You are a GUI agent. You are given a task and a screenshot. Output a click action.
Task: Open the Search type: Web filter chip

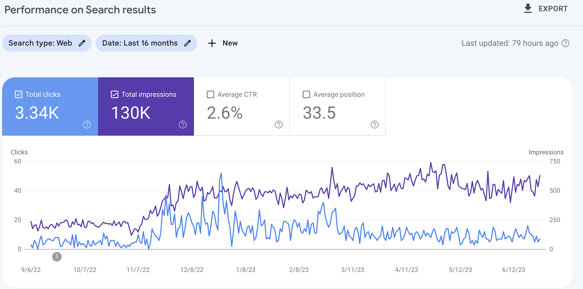41,43
